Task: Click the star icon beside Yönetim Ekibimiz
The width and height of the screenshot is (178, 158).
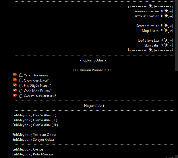Action: coord(167,11)
